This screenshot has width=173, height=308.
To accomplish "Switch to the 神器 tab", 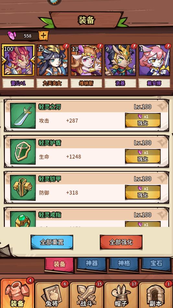I will [92, 264].
